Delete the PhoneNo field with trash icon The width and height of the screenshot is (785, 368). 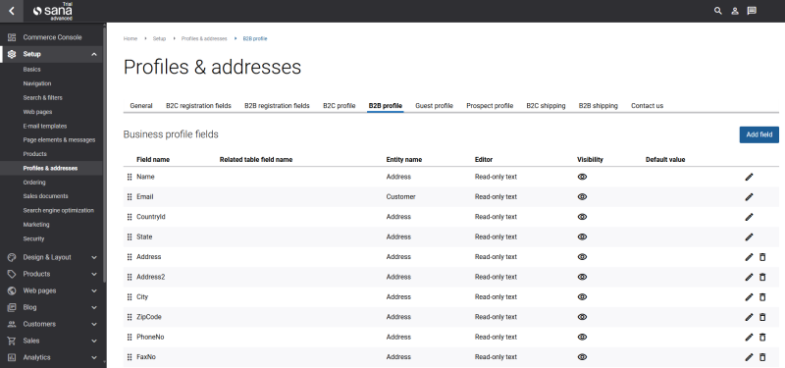coord(762,337)
